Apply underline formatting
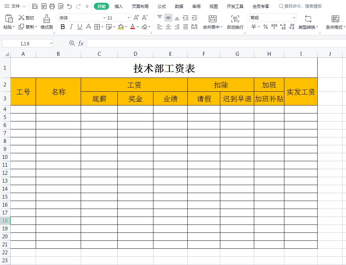The width and height of the screenshot is (346, 265). click(x=79, y=26)
